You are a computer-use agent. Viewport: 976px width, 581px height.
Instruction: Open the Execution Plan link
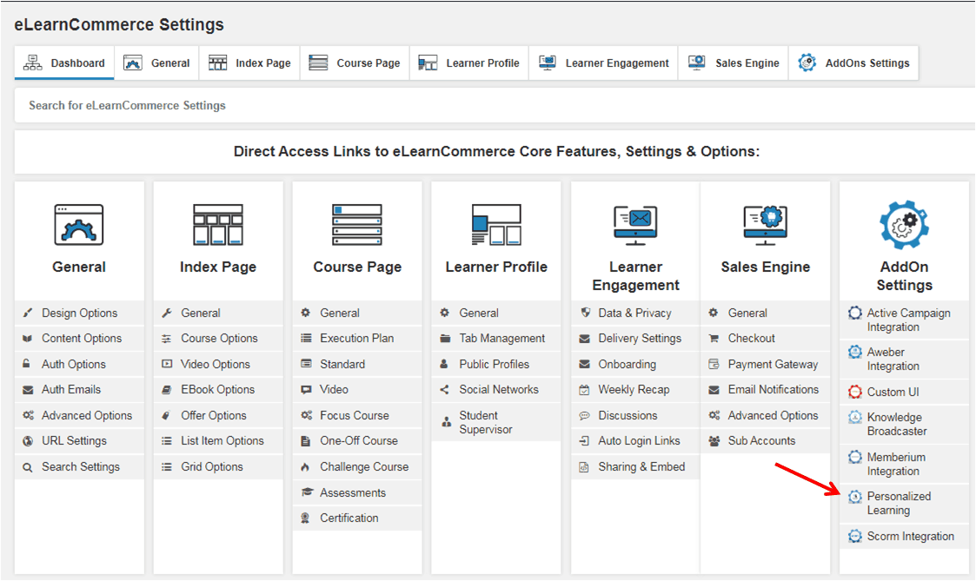click(357, 339)
